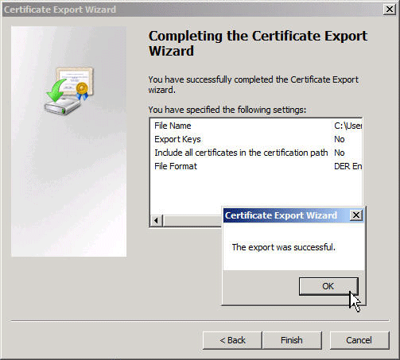Close the small Certificate Export Wizard popup

tap(356, 215)
